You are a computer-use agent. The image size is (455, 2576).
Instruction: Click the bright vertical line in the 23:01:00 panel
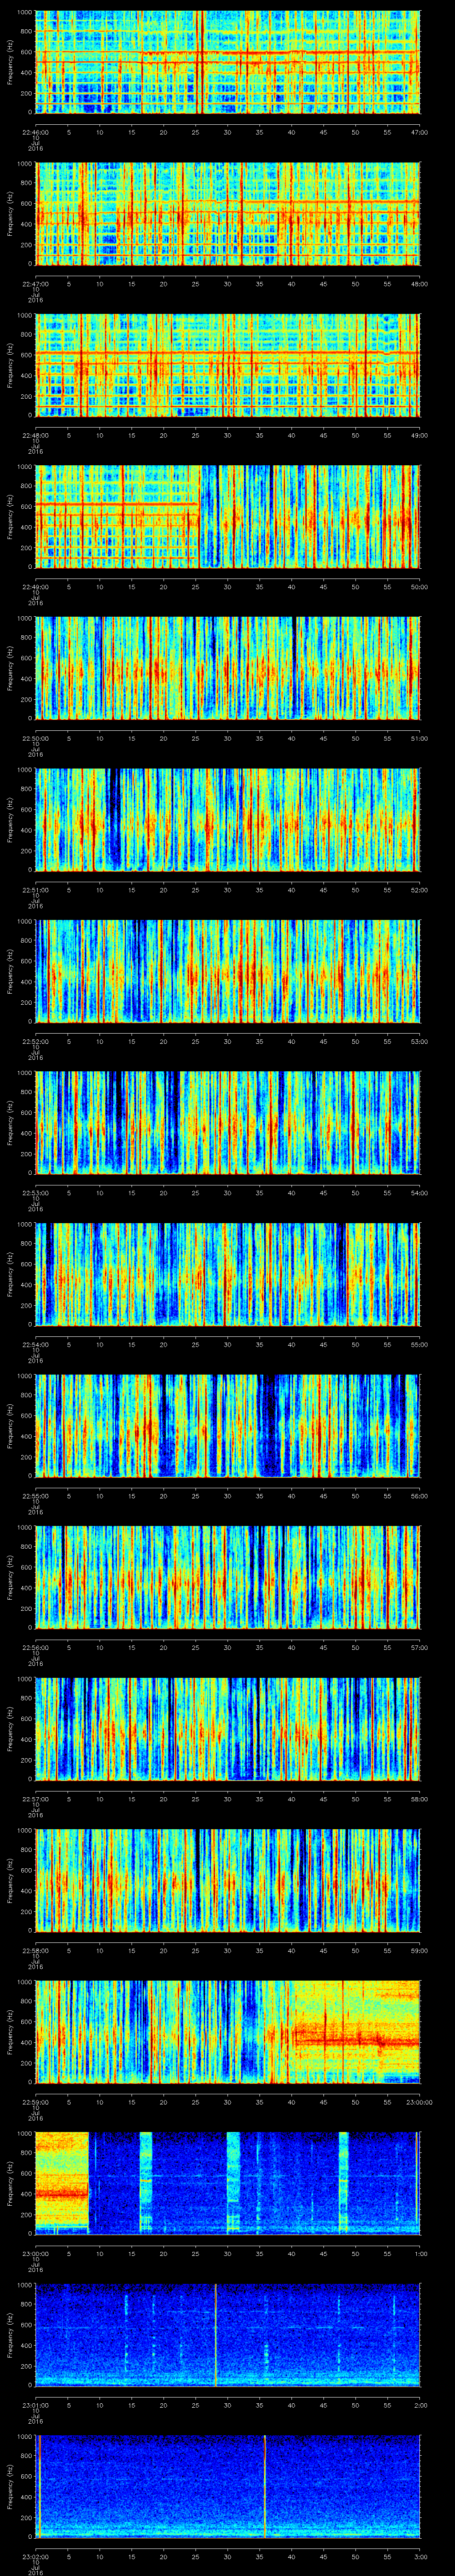tap(216, 2335)
